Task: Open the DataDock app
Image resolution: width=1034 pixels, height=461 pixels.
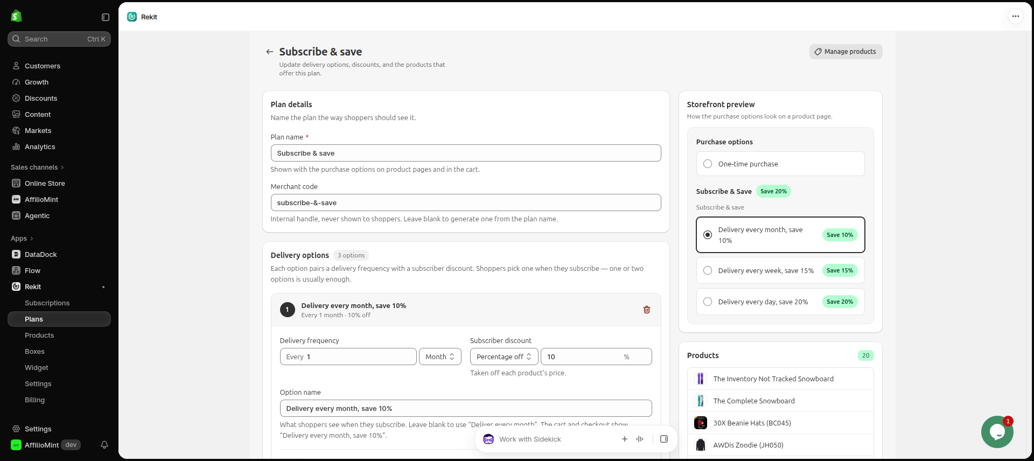Action: [59, 254]
